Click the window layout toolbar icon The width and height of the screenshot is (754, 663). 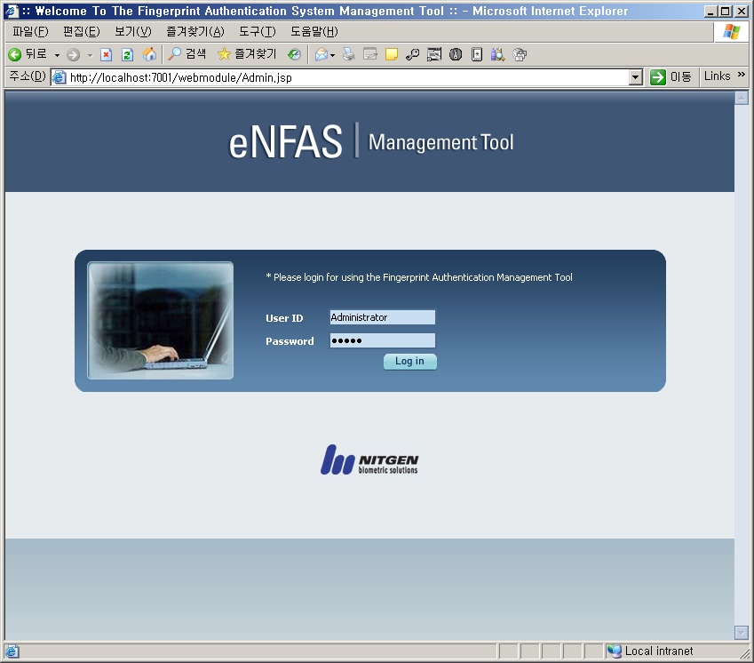click(x=434, y=54)
